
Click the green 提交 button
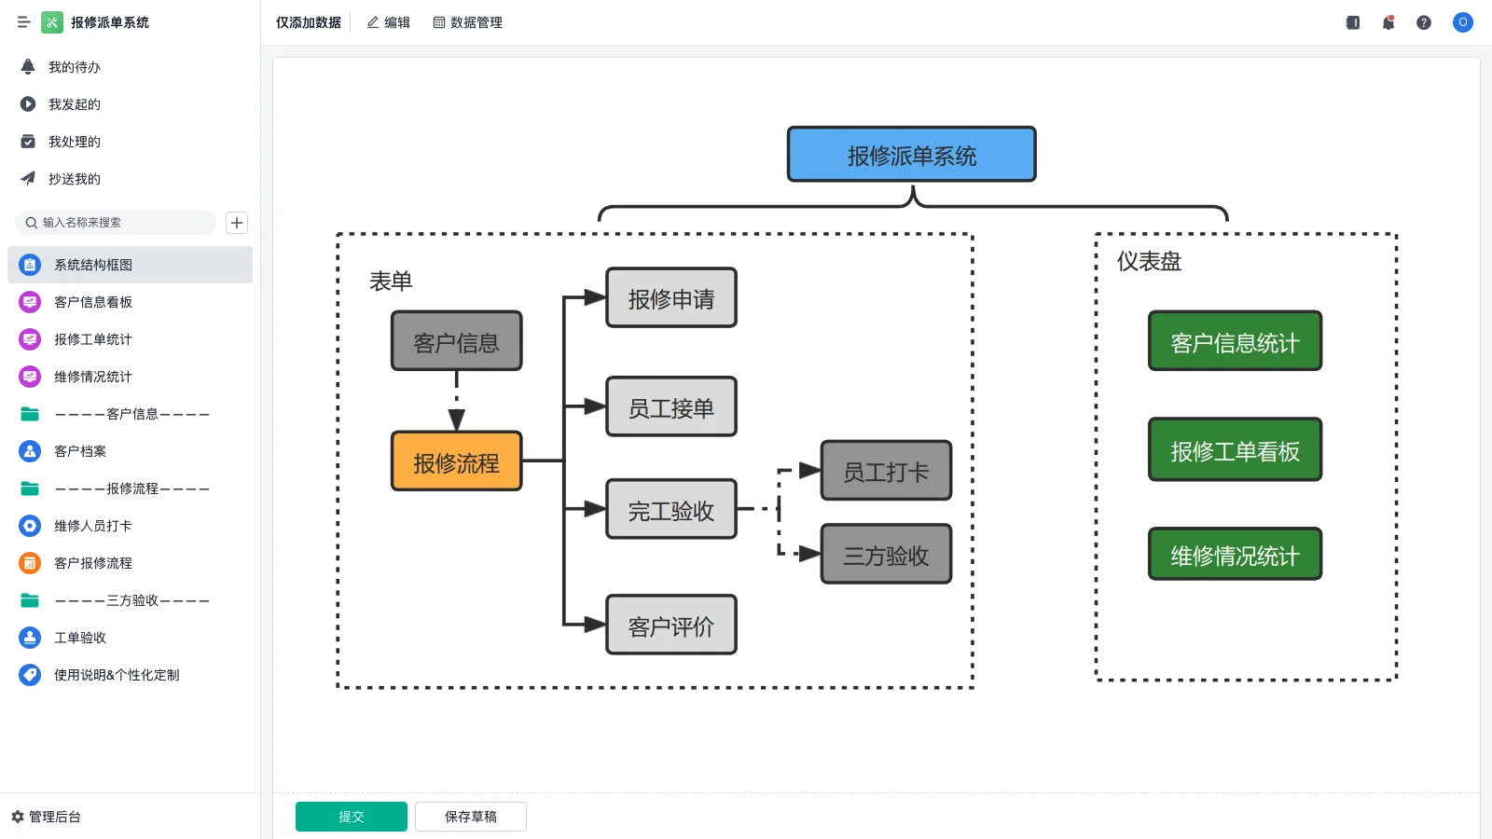point(352,817)
